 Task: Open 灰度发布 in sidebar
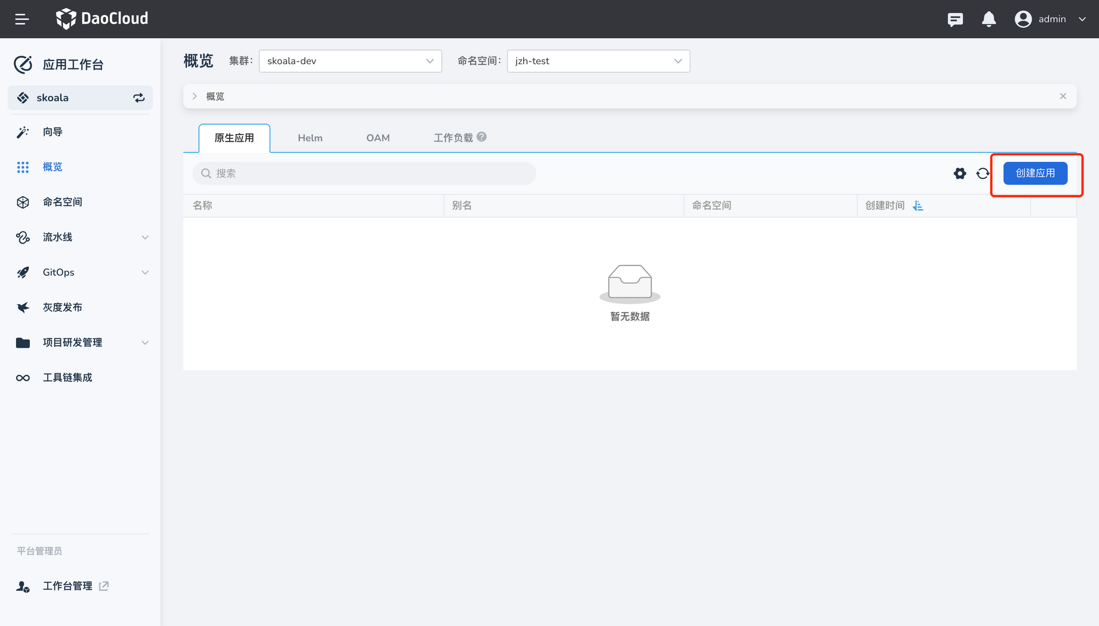tap(63, 308)
